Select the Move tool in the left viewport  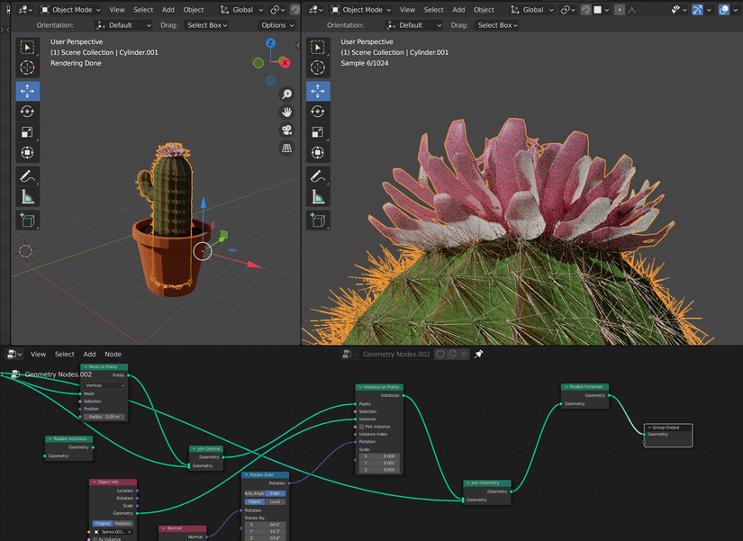(27, 91)
